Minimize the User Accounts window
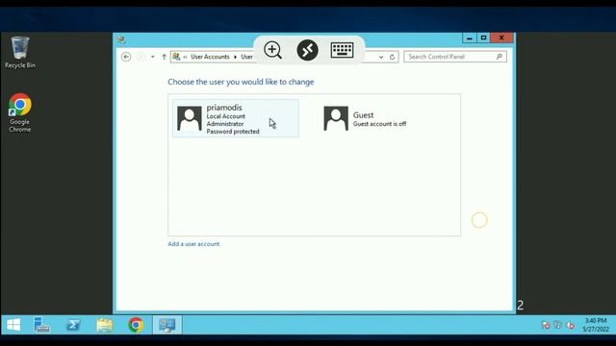This screenshot has width=616, height=346. [469, 38]
